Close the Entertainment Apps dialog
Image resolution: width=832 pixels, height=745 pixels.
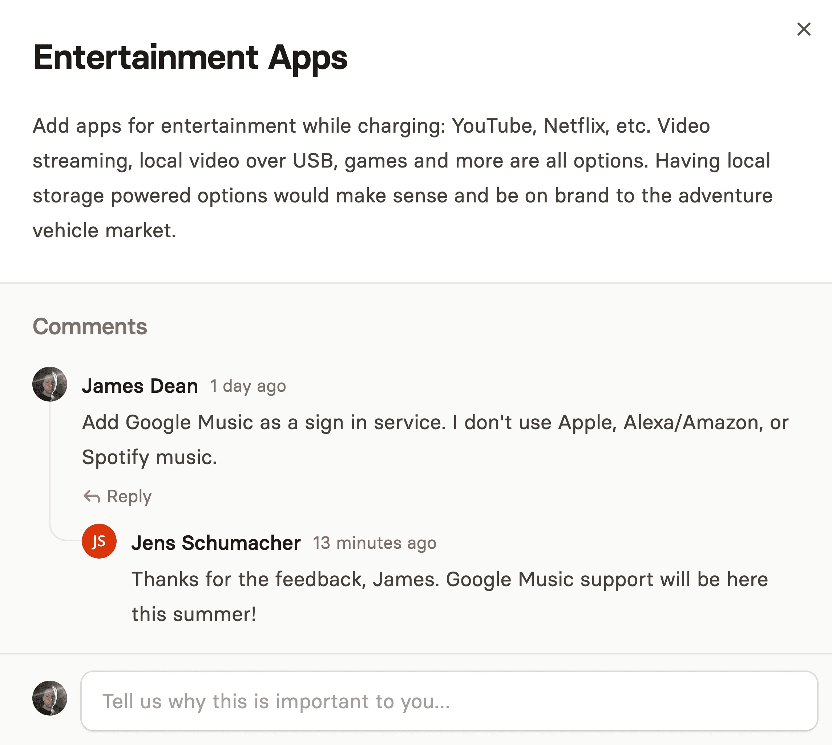[x=804, y=29]
